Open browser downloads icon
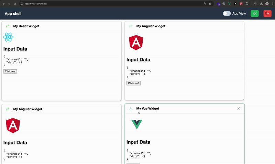This screenshot has height=164, width=275. click(x=261, y=4)
